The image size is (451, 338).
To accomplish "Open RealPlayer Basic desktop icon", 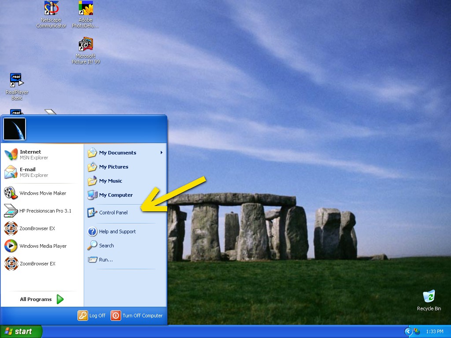I will (17, 81).
